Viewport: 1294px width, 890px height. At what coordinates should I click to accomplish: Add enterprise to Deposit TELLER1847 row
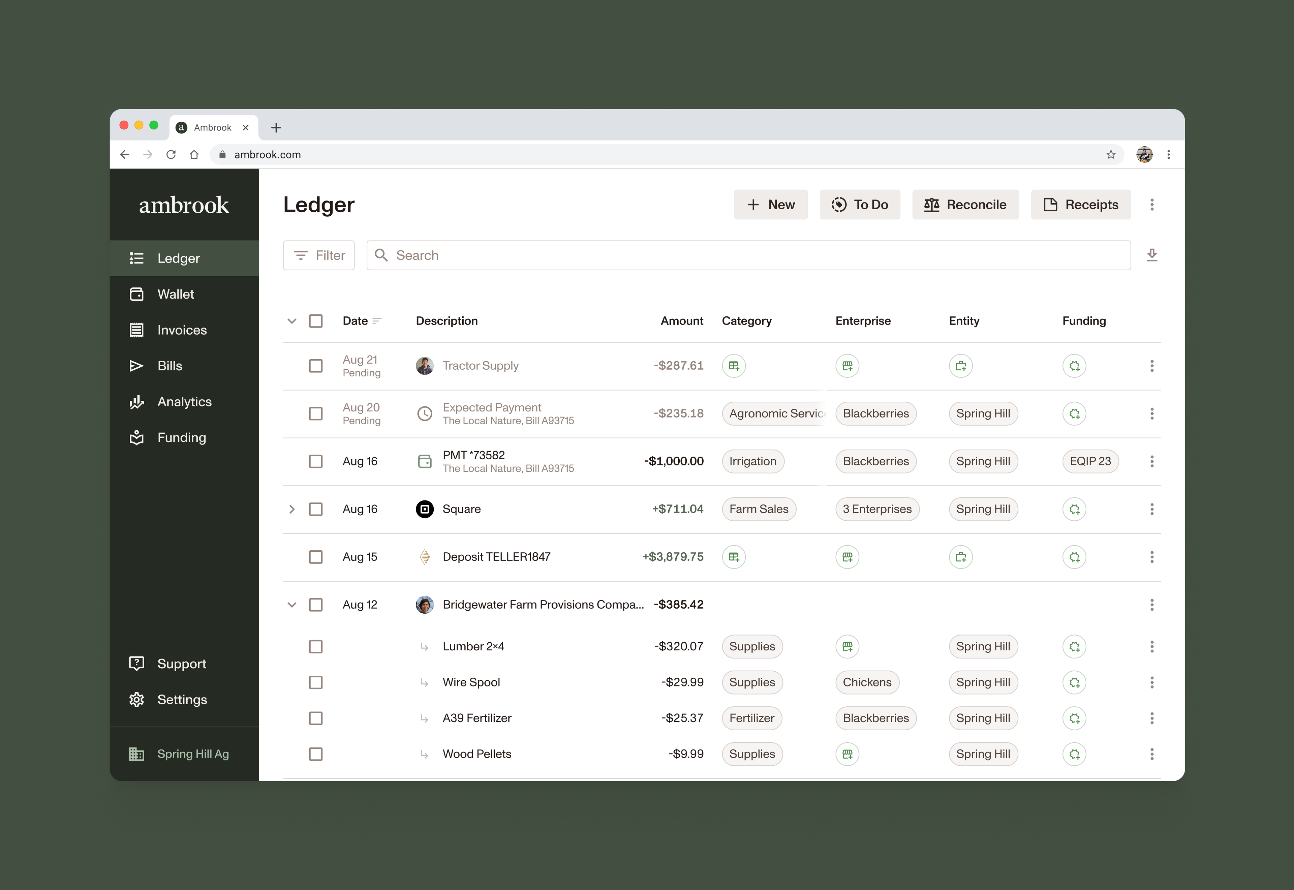click(x=847, y=557)
